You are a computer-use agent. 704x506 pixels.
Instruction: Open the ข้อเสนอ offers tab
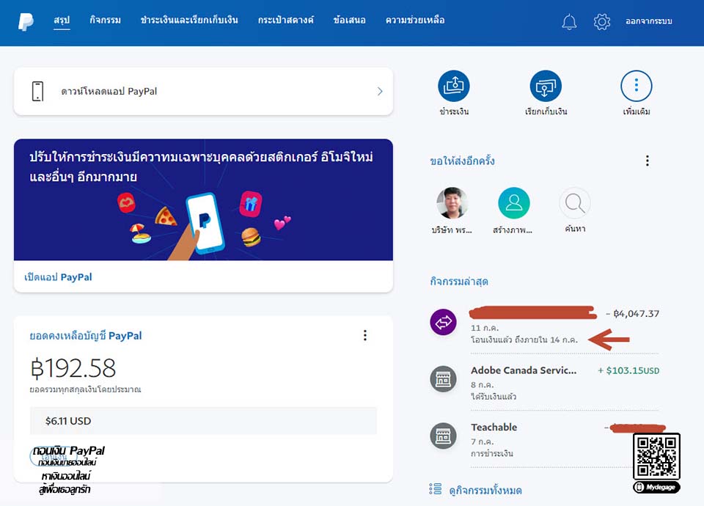[349, 21]
